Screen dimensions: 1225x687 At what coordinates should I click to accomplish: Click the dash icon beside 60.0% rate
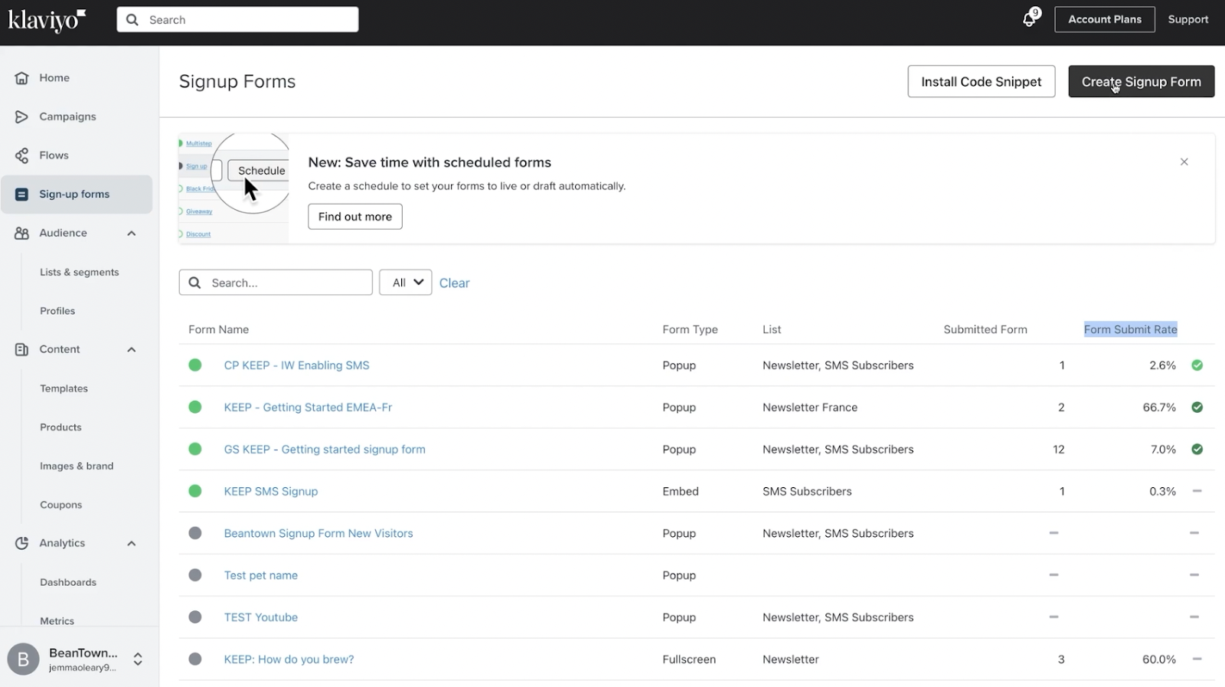[1197, 659]
